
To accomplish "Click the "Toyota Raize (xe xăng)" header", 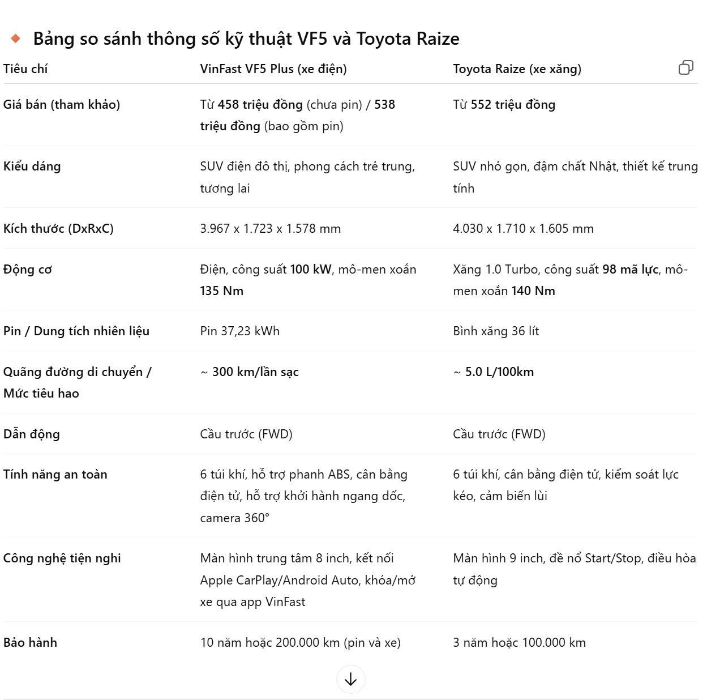I will (517, 69).
